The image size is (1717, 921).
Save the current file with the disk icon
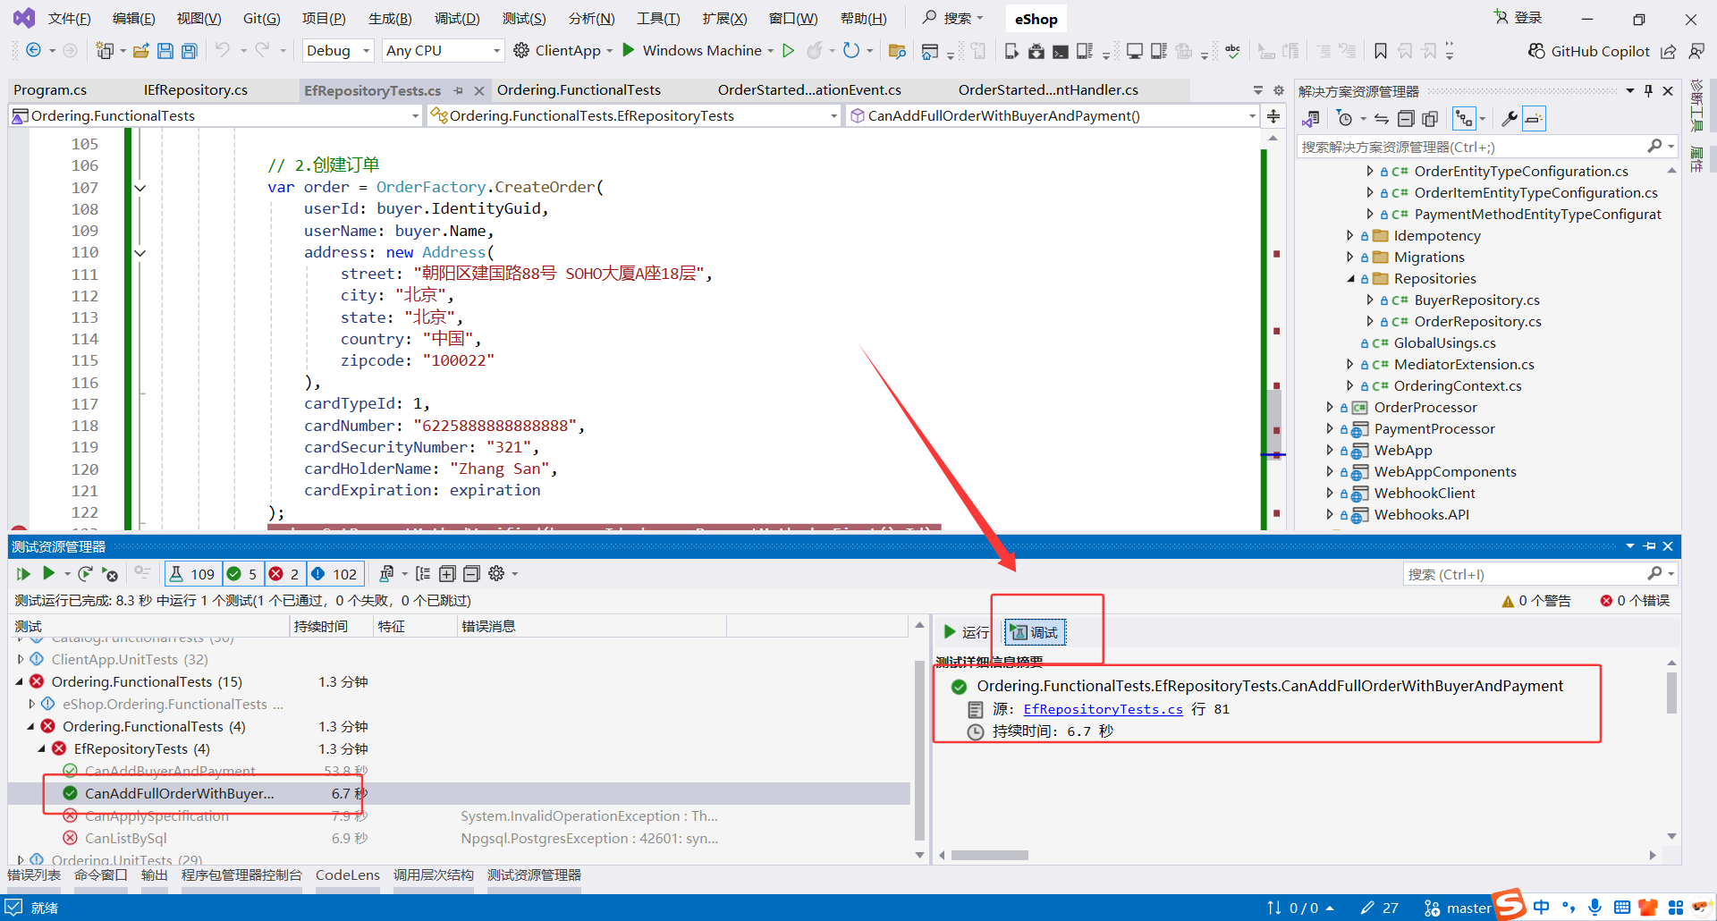165,51
